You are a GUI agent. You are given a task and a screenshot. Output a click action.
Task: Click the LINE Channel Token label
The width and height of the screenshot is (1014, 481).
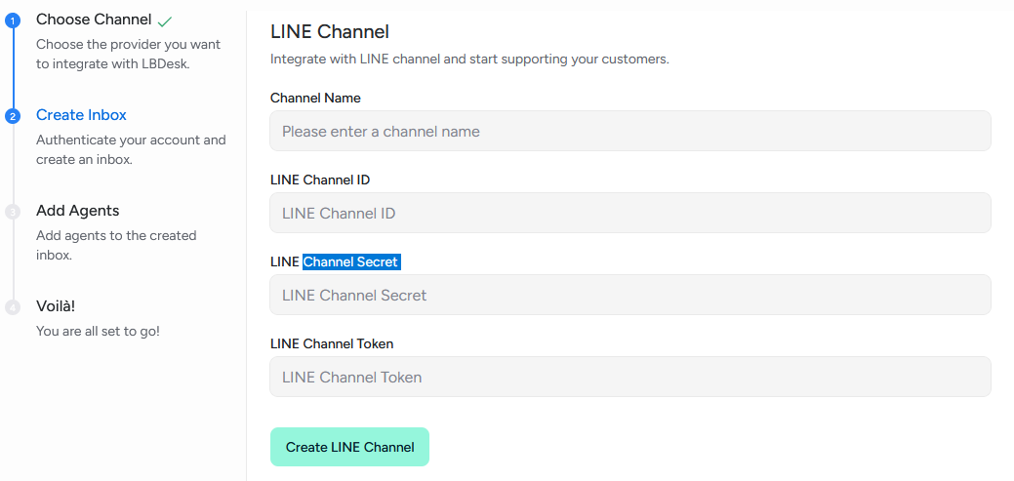click(332, 344)
